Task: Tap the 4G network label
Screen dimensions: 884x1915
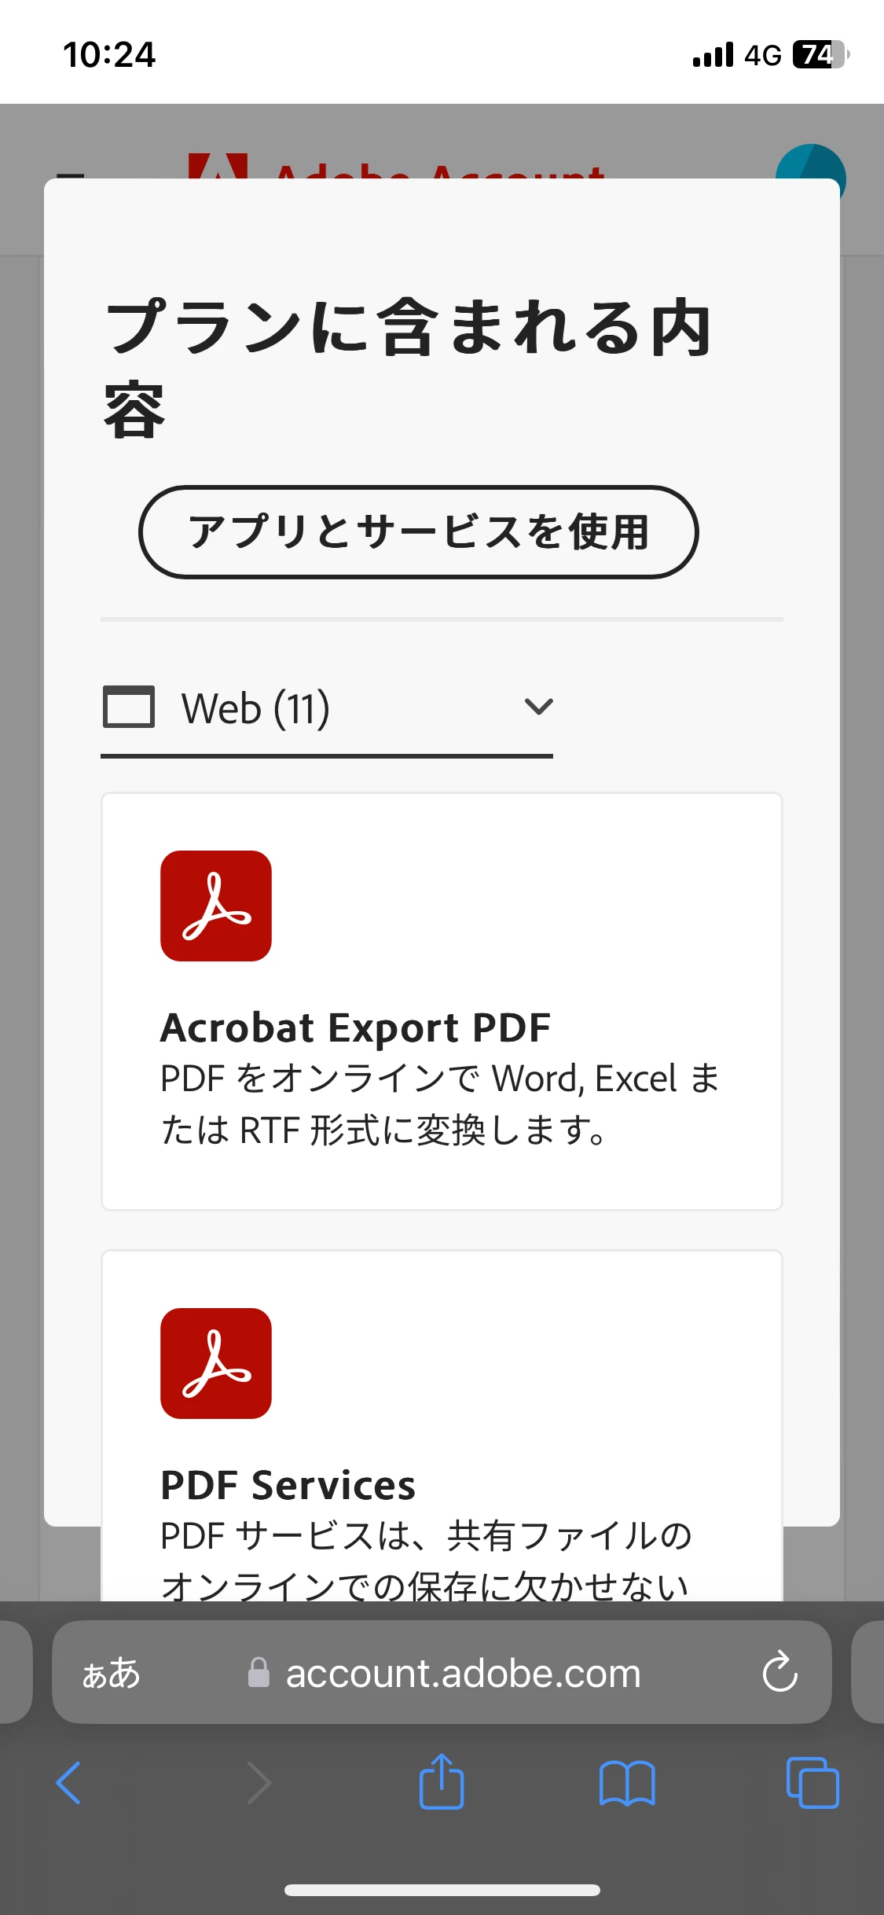Action: [x=763, y=56]
